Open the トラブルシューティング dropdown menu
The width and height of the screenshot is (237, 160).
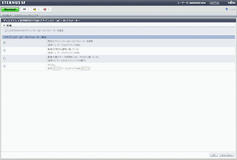[x=26, y=15]
